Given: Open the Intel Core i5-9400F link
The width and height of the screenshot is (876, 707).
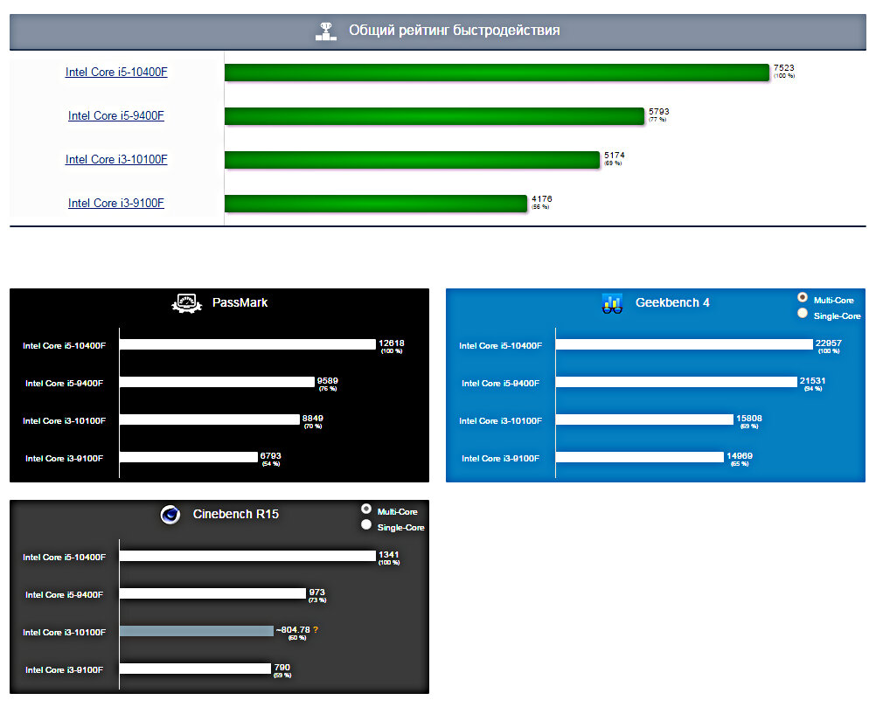Looking at the screenshot, I should 116,115.
